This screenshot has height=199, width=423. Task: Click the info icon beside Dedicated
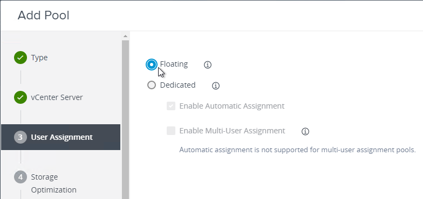pos(216,86)
